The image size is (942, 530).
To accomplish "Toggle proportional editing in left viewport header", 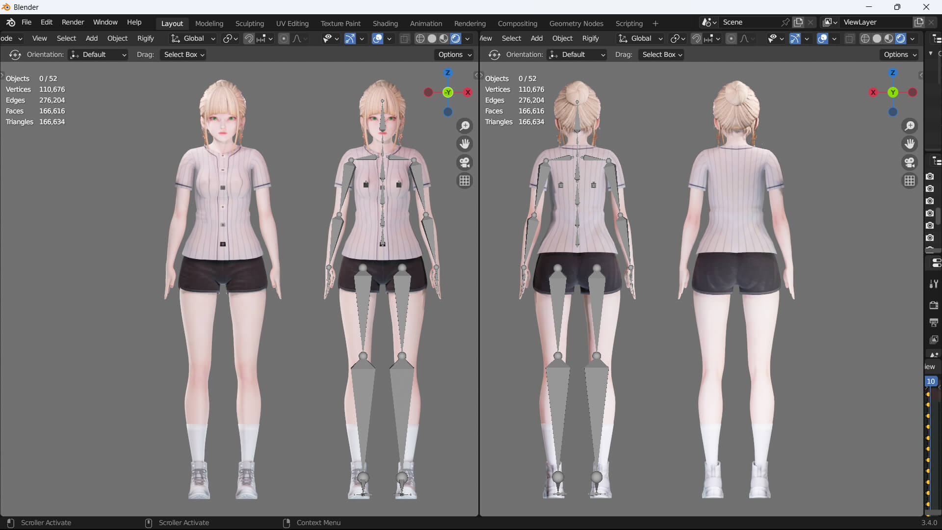I will [x=284, y=39].
